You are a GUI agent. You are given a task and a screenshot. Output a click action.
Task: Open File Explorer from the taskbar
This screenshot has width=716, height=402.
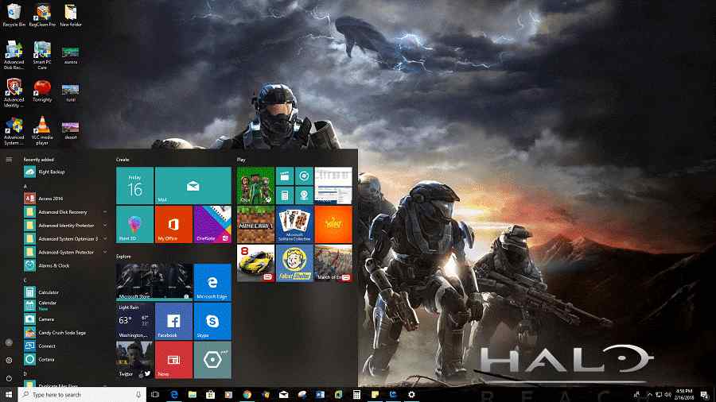tap(193, 395)
